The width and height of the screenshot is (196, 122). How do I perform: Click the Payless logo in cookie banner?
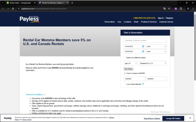point(8,118)
